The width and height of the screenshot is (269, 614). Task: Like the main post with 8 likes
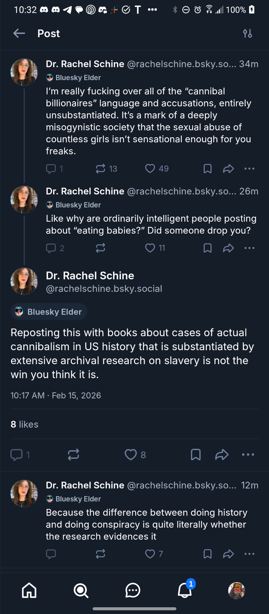(131, 455)
